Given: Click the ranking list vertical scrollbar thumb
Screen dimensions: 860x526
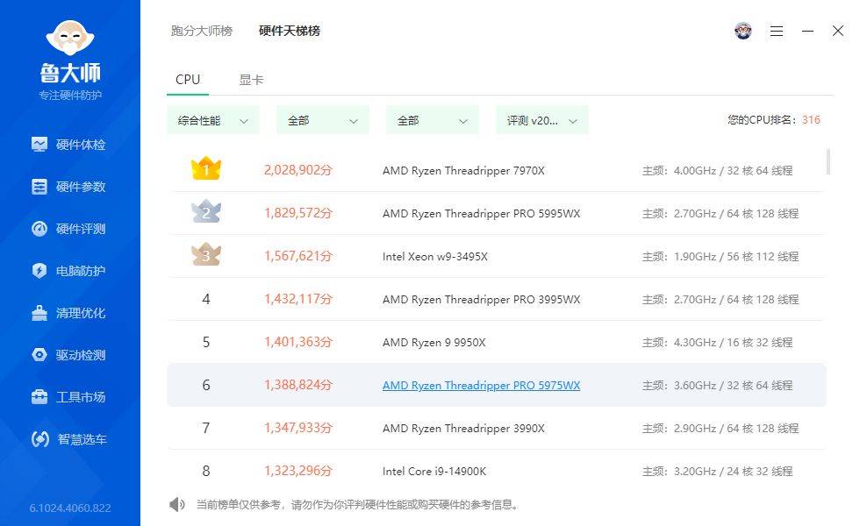Looking at the screenshot, I should click(828, 161).
